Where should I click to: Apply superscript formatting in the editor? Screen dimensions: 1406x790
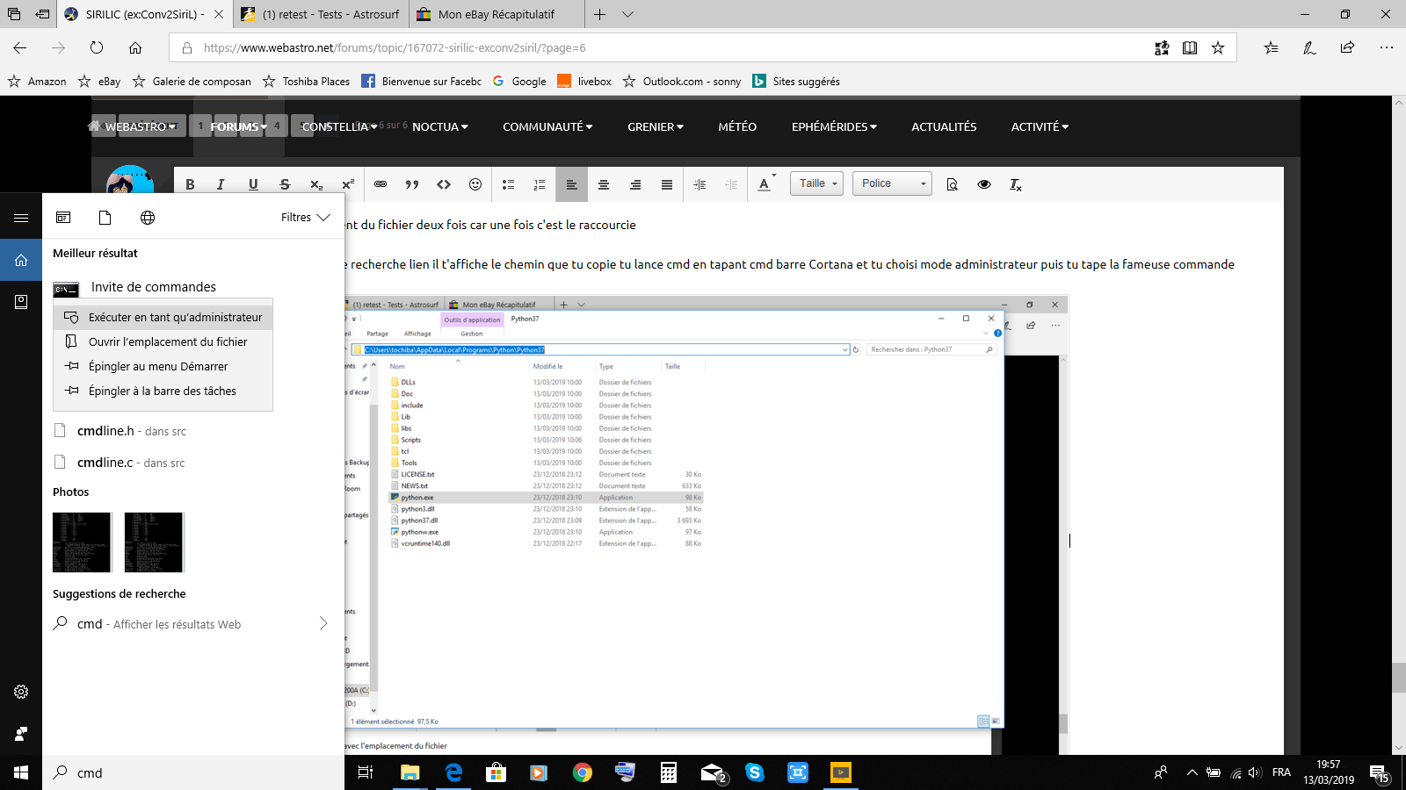(348, 184)
